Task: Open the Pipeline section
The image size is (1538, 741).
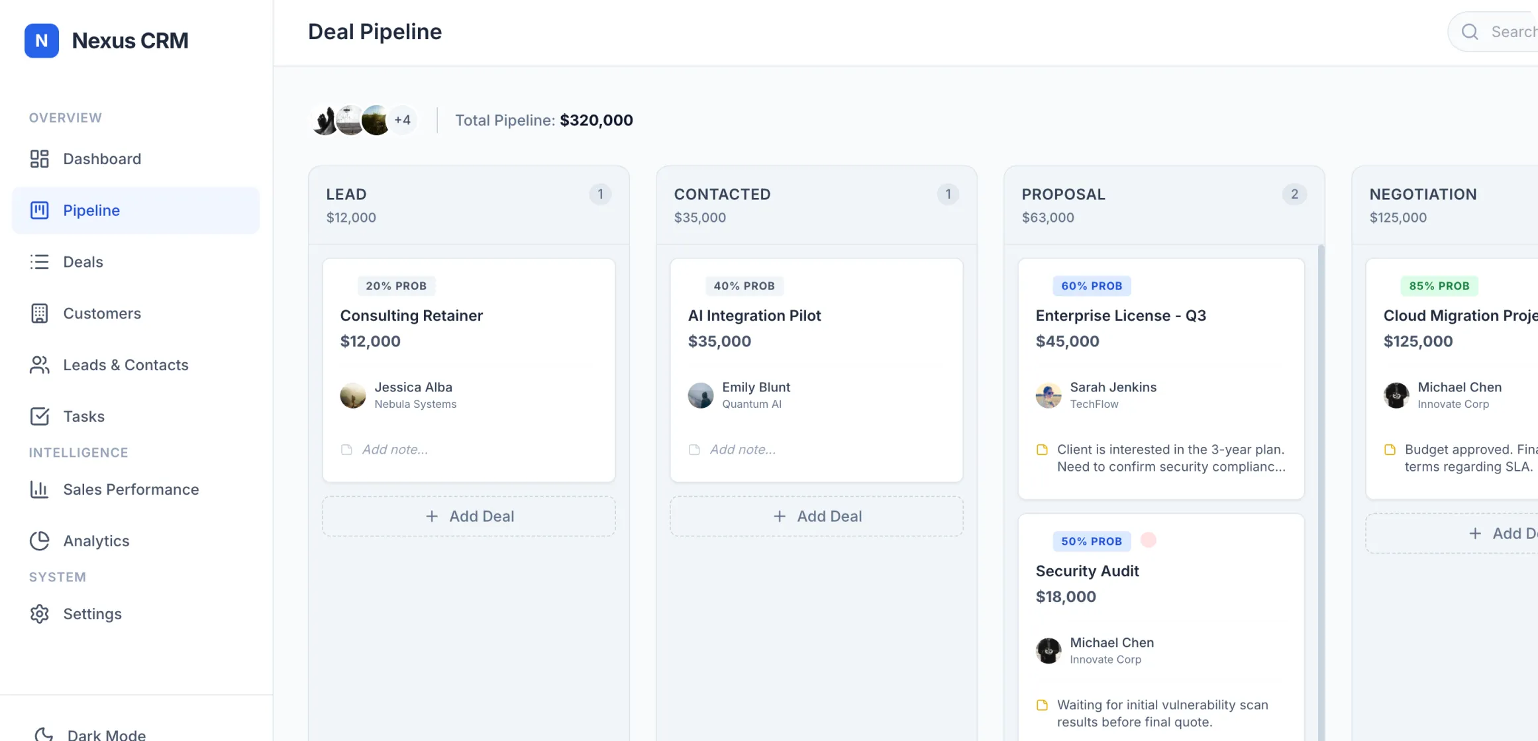Action: (x=91, y=210)
